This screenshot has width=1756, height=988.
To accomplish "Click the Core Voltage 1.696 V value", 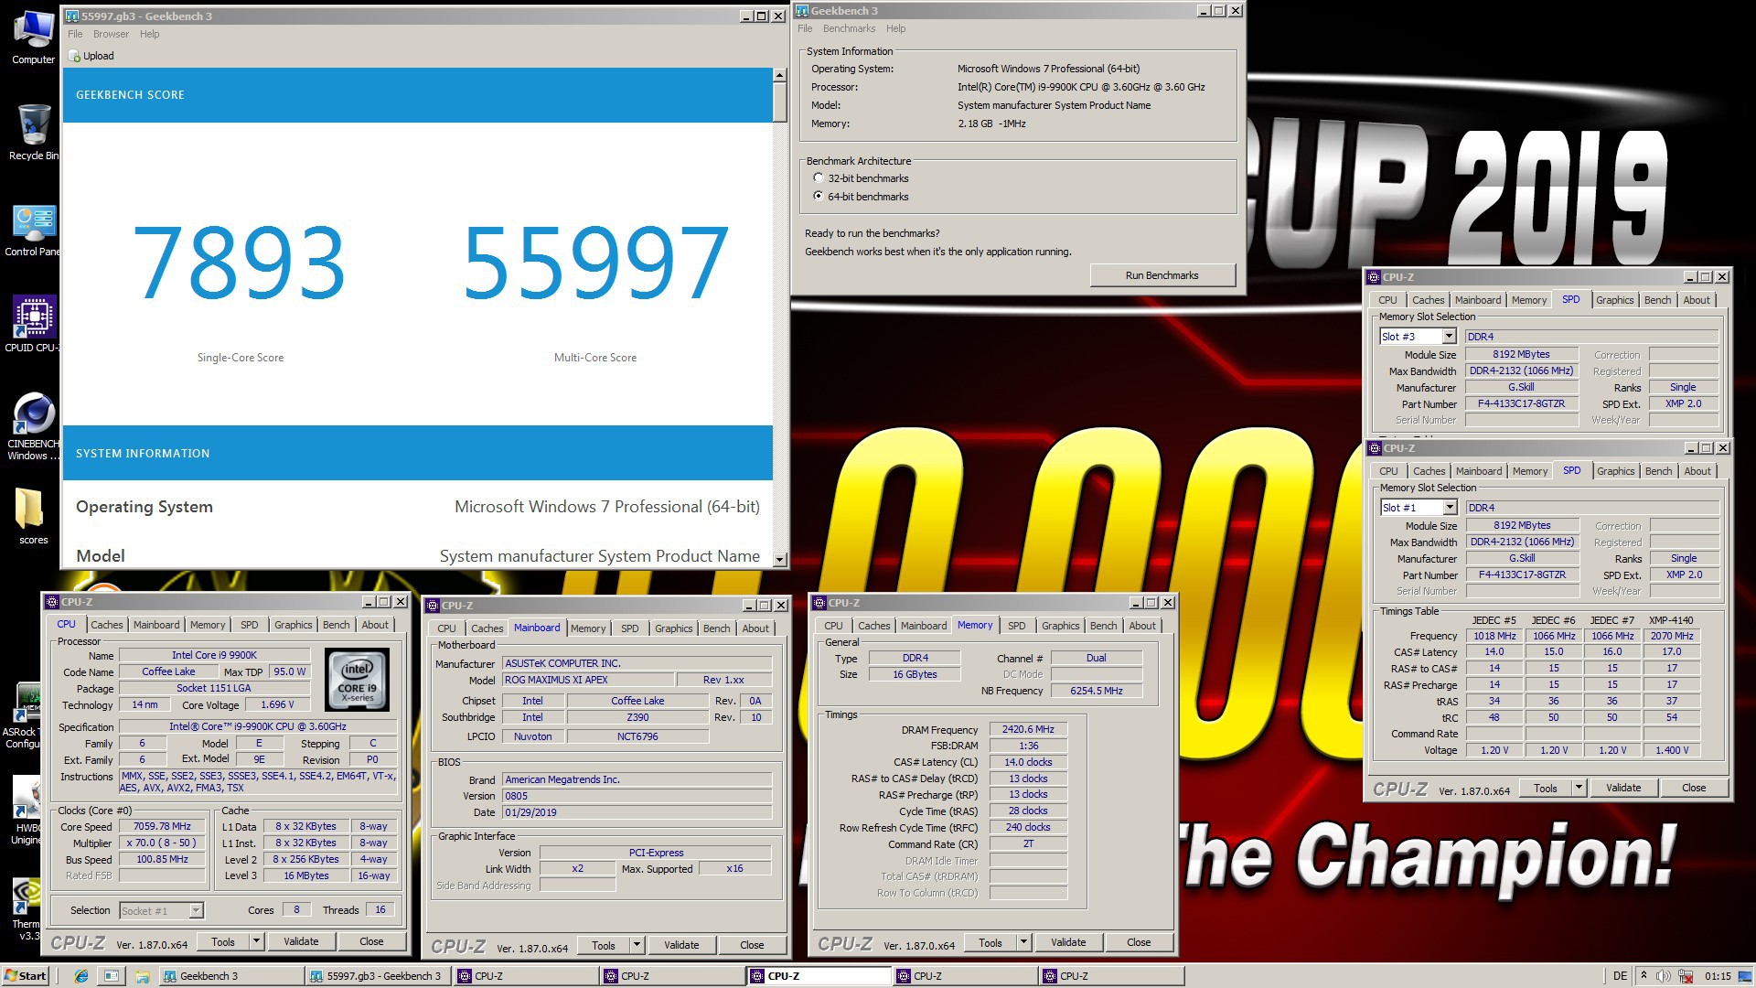I will (x=277, y=704).
